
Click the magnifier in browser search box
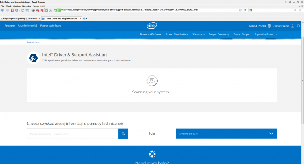point(295,10)
